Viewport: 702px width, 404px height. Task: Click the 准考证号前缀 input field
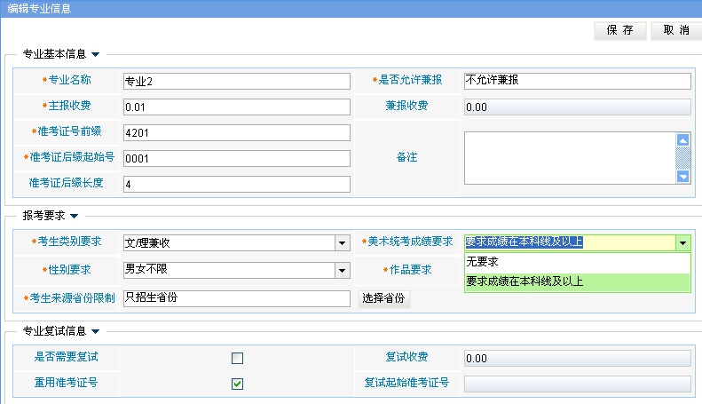236,133
